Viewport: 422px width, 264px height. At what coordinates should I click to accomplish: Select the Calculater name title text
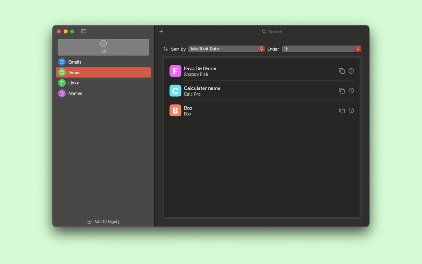point(202,88)
